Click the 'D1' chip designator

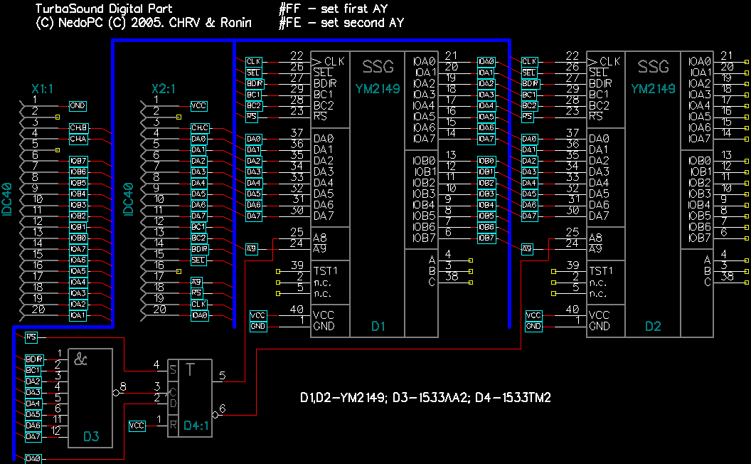tap(378, 327)
